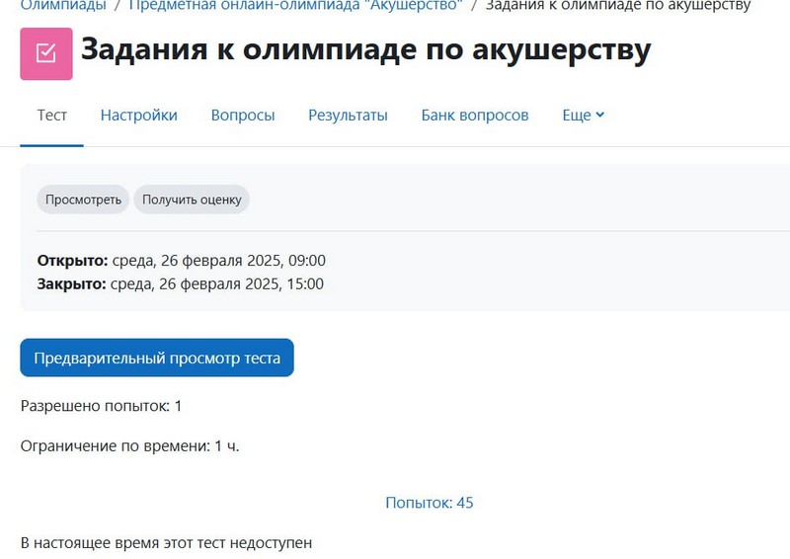Select the Банк вопросов tab
The image size is (790, 559).
475,116
